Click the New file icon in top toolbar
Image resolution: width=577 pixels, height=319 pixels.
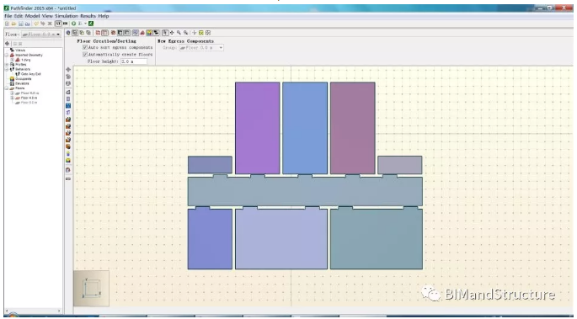7,24
